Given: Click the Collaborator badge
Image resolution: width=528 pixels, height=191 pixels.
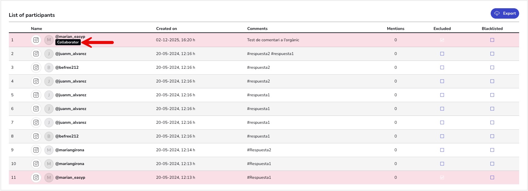Looking at the screenshot, I should 68,42.
